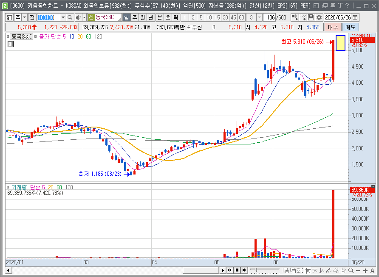Select the 초 second chart period
Screen dimensions: 379x277
(168, 17)
